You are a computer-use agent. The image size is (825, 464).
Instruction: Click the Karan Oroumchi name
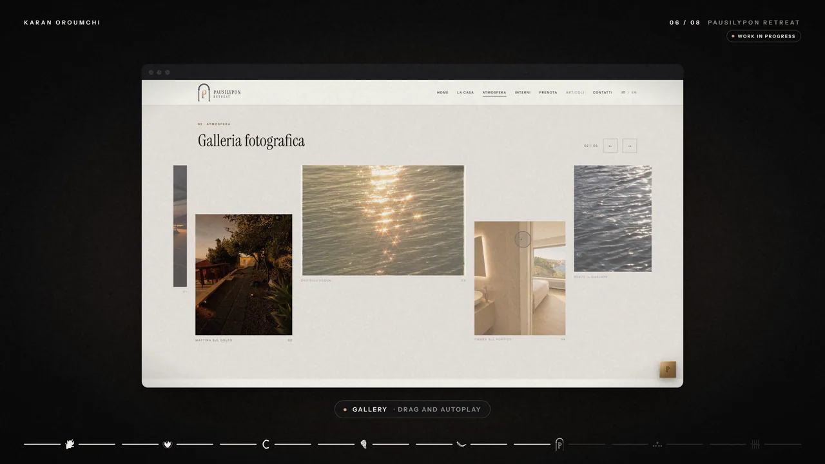pos(62,23)
